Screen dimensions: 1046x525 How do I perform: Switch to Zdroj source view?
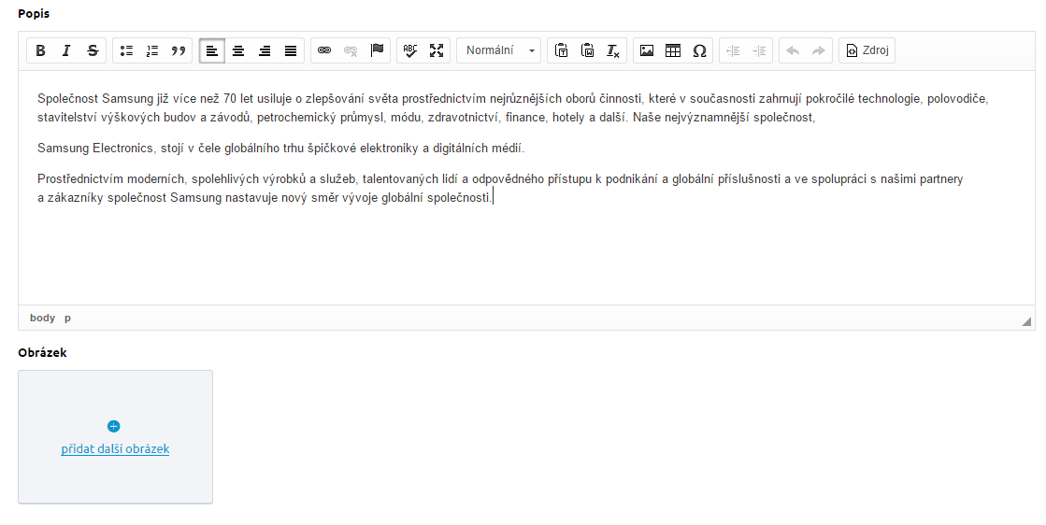[x=867, y=50]
